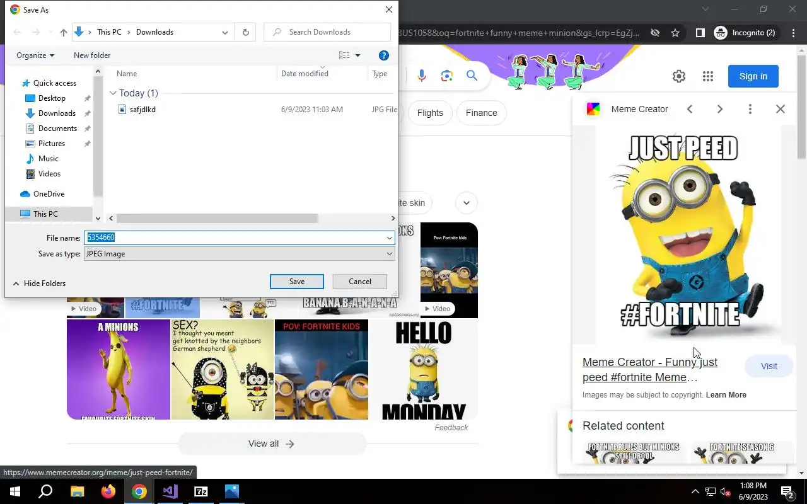Screen dimensions: 807x504
Task: Refresh the Downloads folder view
Action: coord(245,32)
